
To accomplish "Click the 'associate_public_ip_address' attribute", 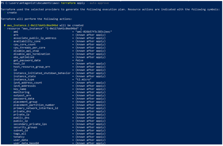I will point(35,38).
